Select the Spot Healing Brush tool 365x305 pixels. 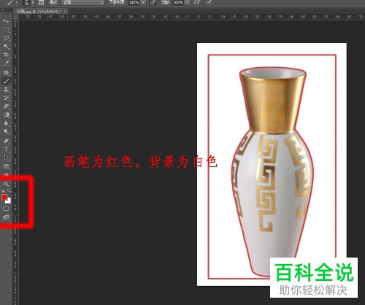(x=6, y=72)
